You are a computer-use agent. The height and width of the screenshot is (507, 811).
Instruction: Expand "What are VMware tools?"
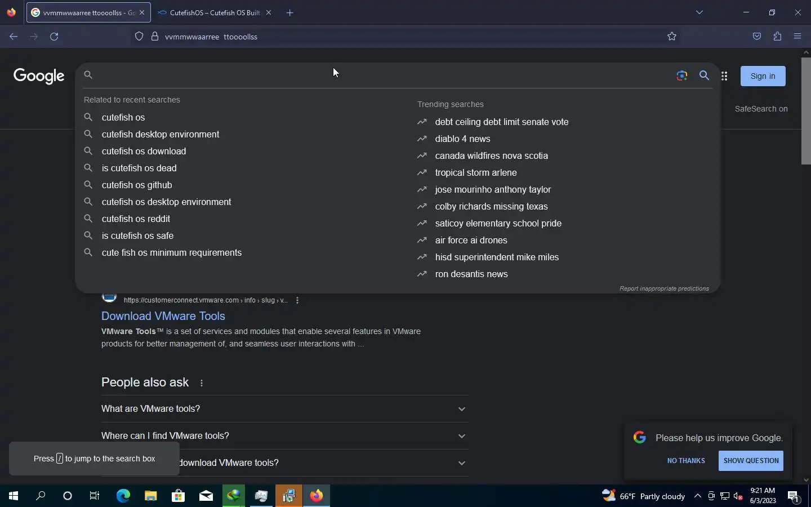point(284,408)
